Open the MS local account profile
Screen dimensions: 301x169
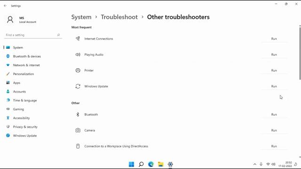click(21, 20)
